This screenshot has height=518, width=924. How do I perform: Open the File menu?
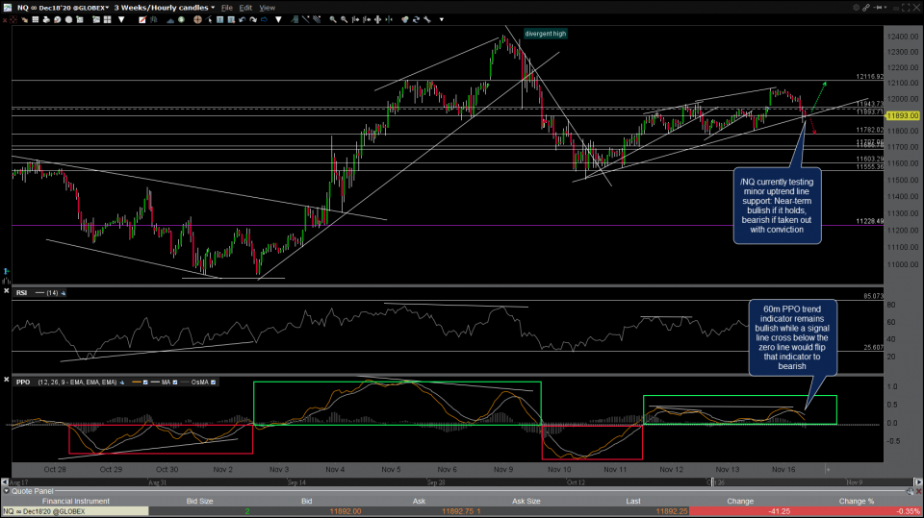pyautogui.click(x=227, y=8)
